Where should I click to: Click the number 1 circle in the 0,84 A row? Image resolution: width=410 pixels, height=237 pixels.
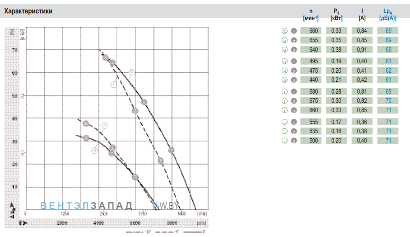(x=294, y=31)
